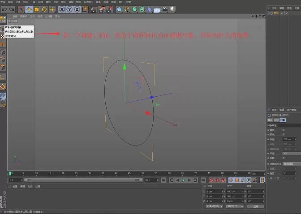301x214 pixels.
Task: Open the 平面 XY plane dropdown
Action: [x=292, y=154]
